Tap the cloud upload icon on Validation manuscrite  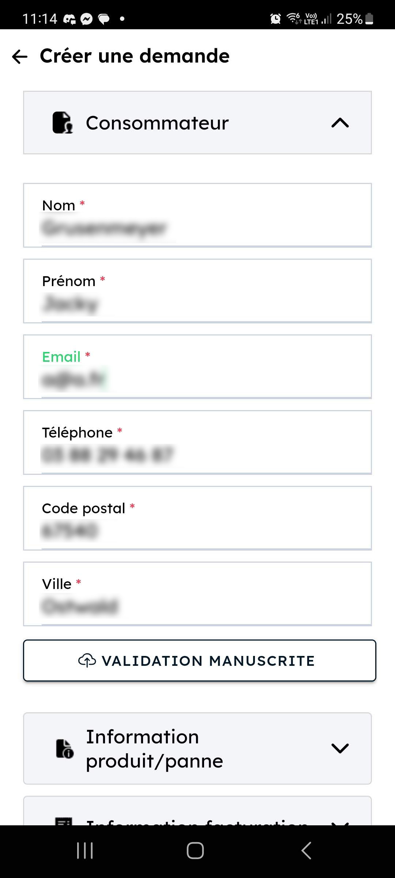coord(87,661)
